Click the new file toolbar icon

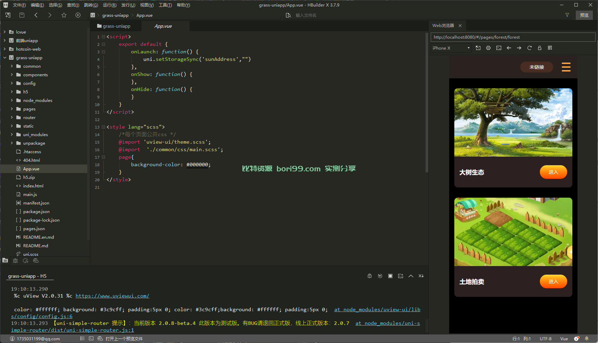coord(8,15)
